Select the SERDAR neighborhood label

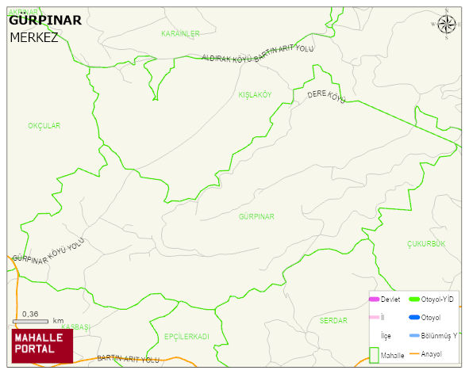tap(333, 321)
